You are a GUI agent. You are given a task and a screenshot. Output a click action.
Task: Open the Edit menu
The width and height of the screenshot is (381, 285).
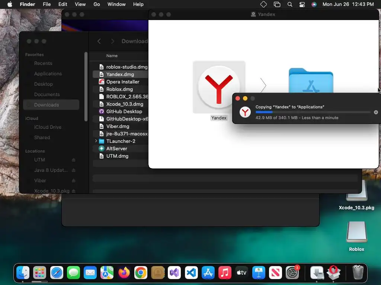63,4
